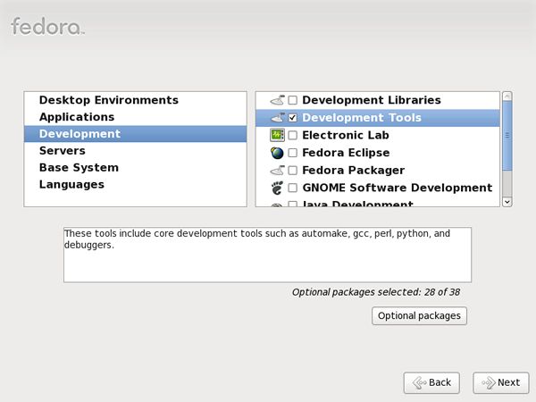Click the Electronic Lab oscilloscope icon
Screen dimensions: 536x402
point(277,135)
